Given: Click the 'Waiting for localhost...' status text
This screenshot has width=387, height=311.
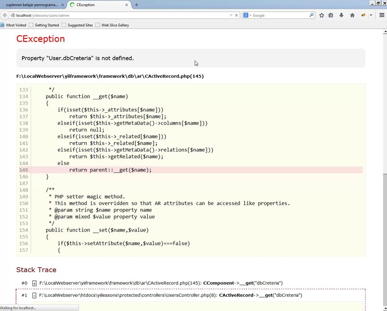Looking at the screenshot, I should coord(18,308).
